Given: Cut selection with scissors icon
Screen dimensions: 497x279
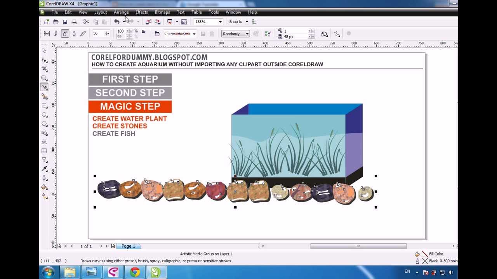Looking at the screenshot, I should [86, 22].
